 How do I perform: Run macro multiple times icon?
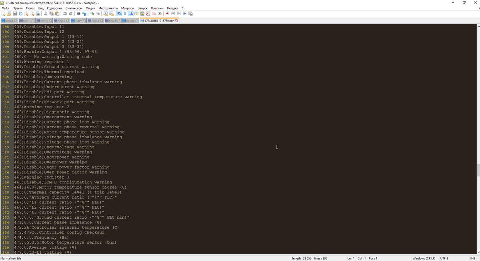pos(184,13)
